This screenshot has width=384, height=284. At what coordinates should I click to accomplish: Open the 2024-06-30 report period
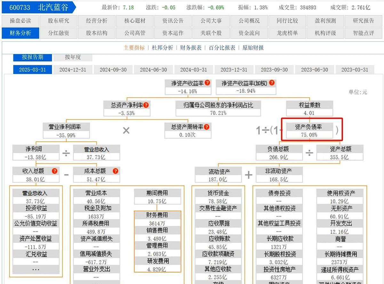pyautogui.click(x=153, y=70)
